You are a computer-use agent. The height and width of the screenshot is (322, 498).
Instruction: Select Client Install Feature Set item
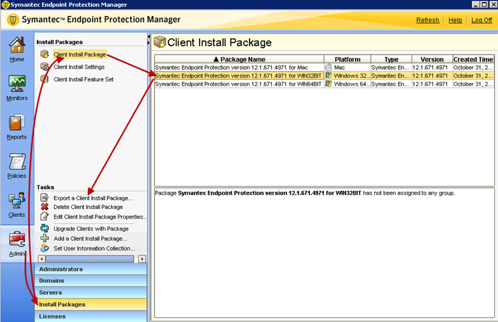pos(83,79)
